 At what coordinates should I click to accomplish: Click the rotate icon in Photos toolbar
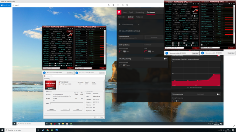123,5
